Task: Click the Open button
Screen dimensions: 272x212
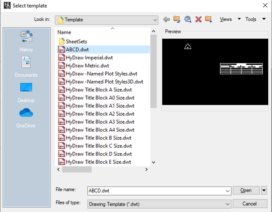Action: (246, 191)
